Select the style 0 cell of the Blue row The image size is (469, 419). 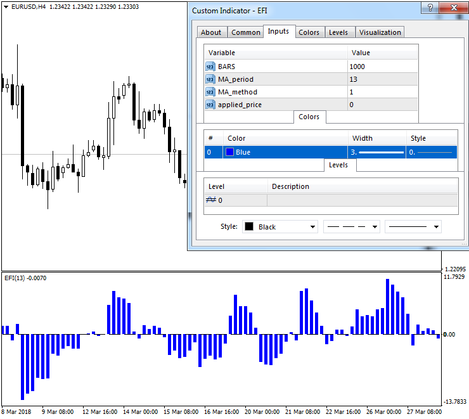[432, 152]
